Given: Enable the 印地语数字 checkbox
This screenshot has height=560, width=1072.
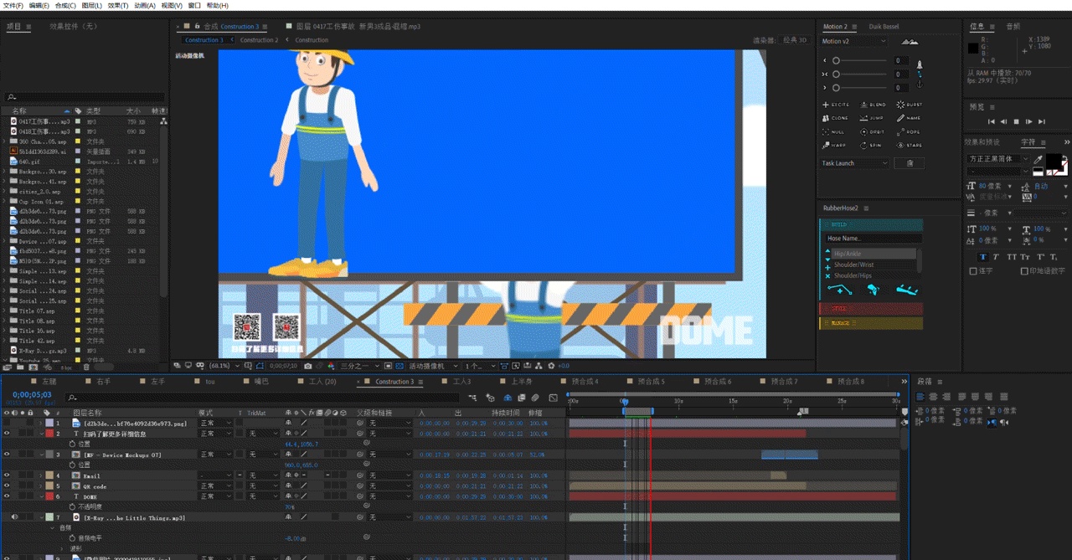Looking at the screenshot, I should click(1024, 271).
